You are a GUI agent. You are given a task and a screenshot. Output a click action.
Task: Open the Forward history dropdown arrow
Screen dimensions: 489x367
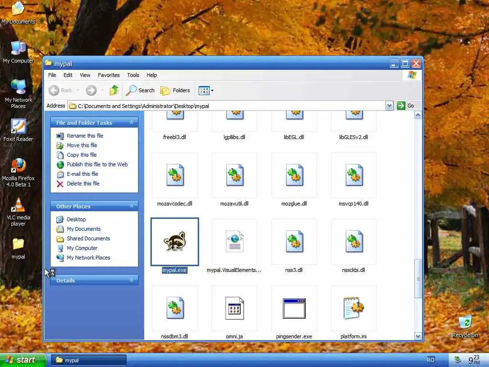(x=102, y=90)
